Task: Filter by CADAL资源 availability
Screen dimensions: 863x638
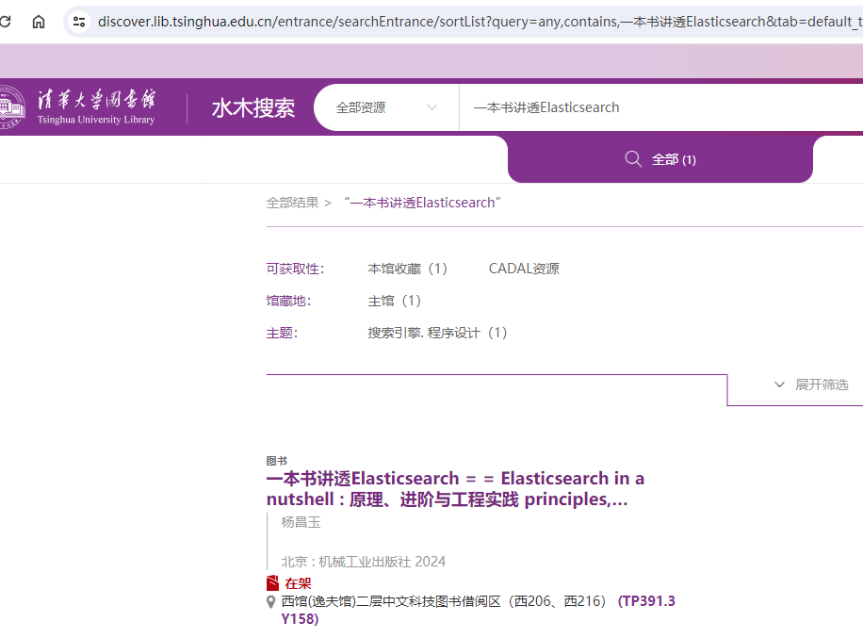Action: click(x=524, y=269)
